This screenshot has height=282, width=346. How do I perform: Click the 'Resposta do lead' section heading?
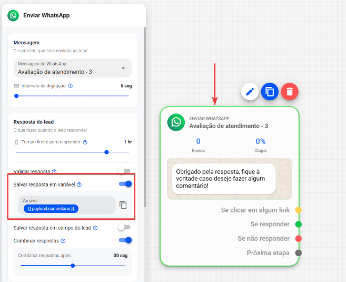coord(34,122)
